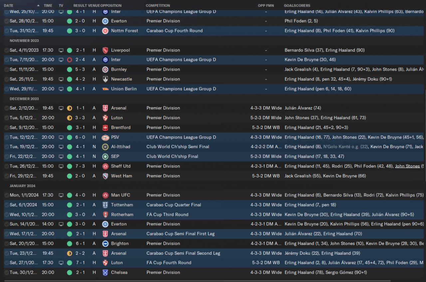The width and height of the screenshot is (426, 282).
Task: Open the Rotherham club badge
Action: pos(105,214)
